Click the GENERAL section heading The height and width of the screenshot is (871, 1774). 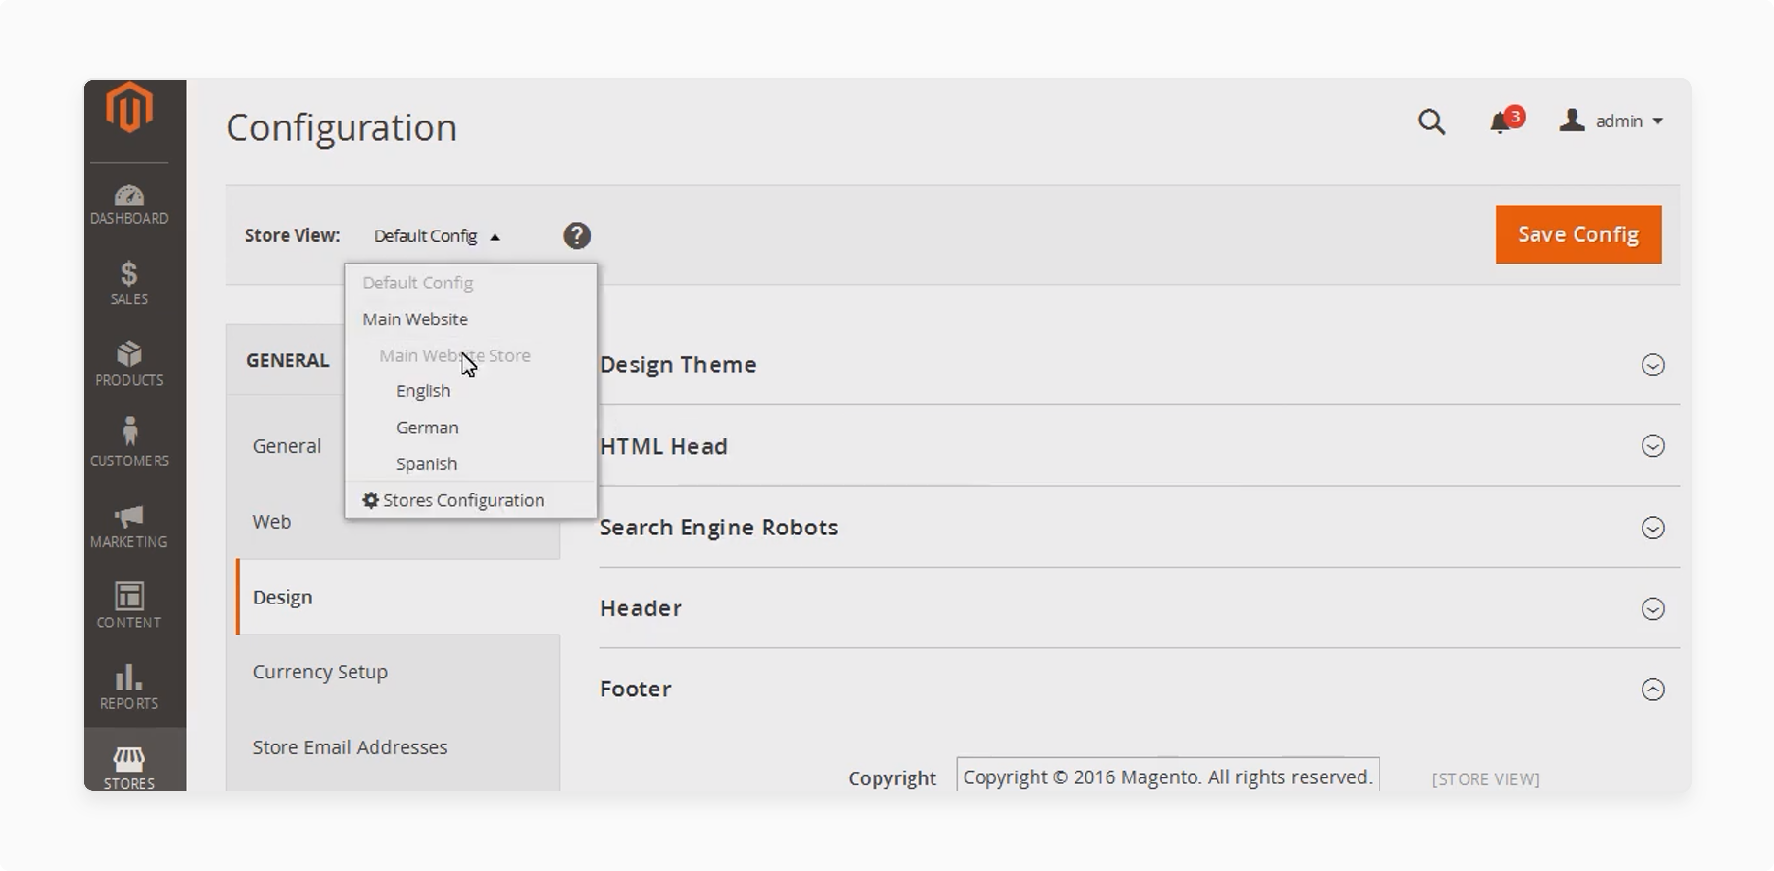tap(288, 360)
